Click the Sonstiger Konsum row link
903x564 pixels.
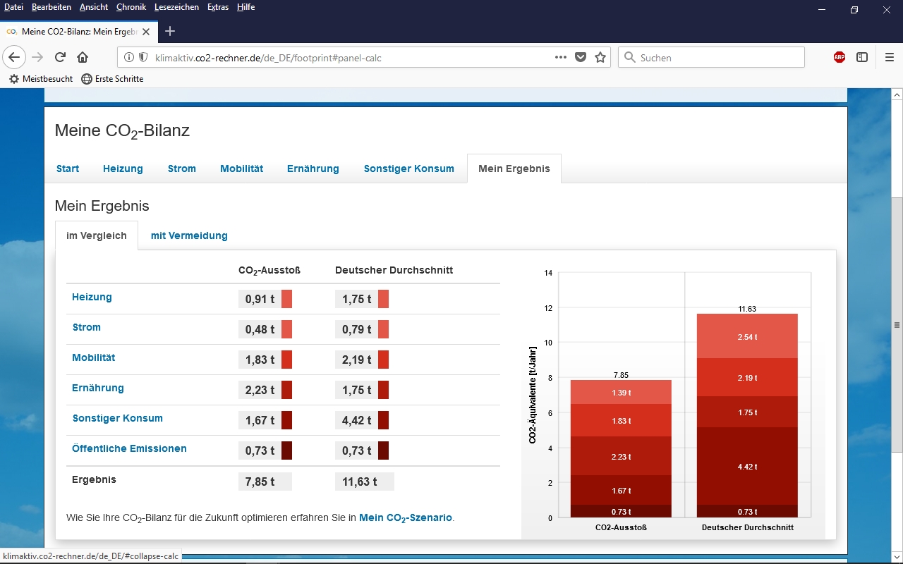tap(117, 419)
